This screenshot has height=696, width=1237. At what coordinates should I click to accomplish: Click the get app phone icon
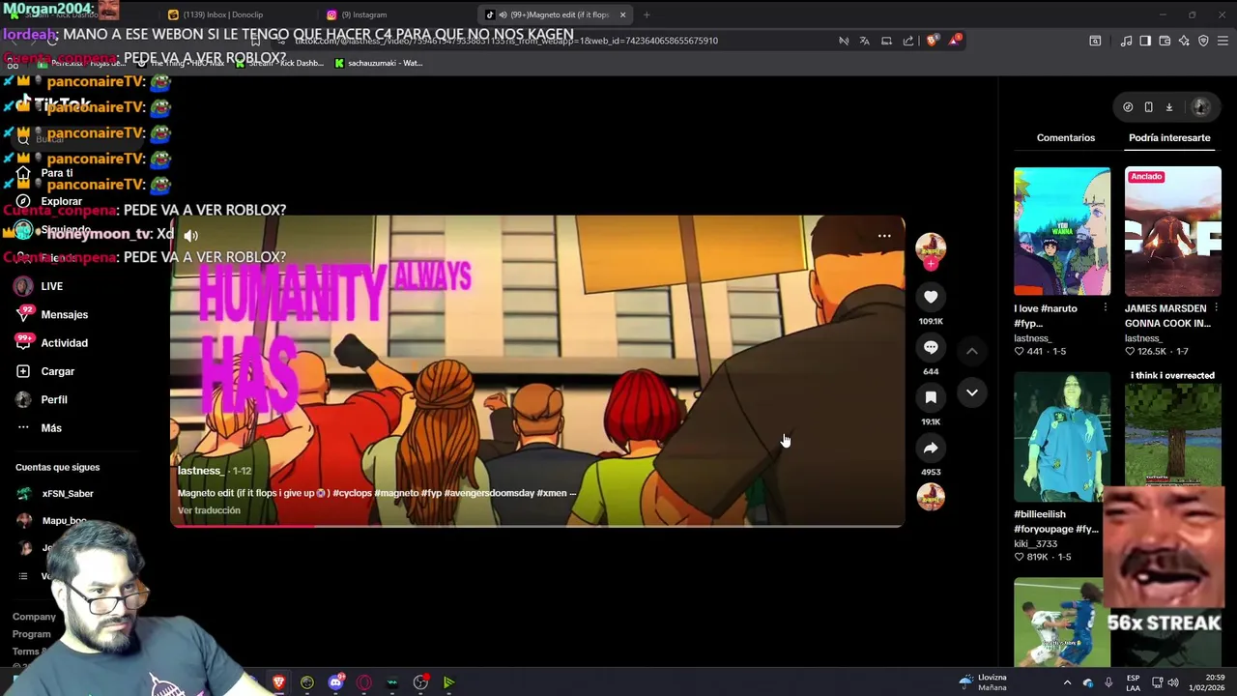pos(1148,107)
